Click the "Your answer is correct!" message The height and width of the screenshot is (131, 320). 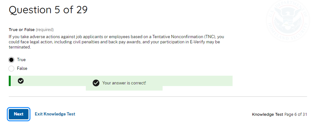(x=124, y=83)
